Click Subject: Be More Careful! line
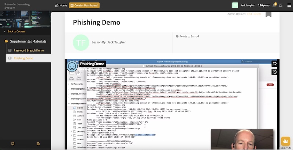The width and height of the screenshot is (293, 150). pos(101,130)
